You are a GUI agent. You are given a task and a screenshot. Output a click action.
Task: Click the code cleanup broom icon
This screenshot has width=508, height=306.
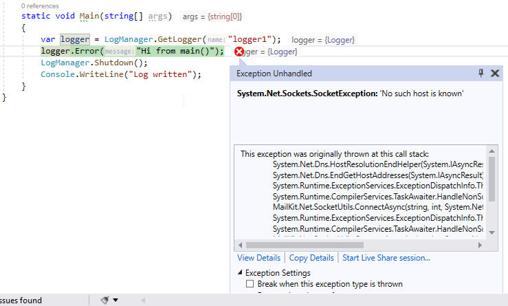pos(104,300)
